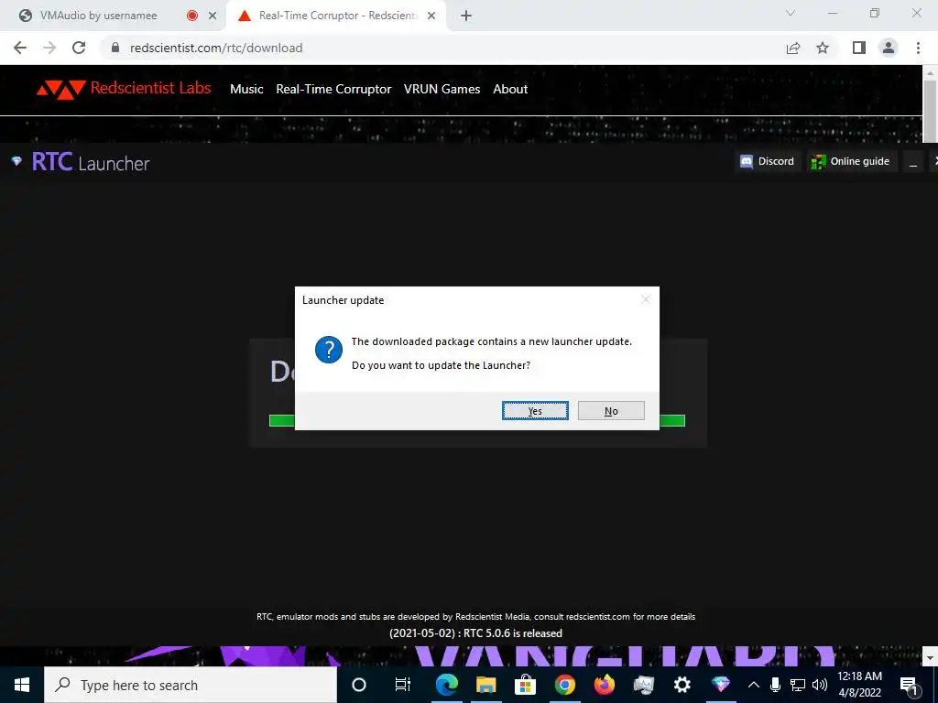938x703 pixels.
Task: Click the blue question mark dialog icon
Action: pos(329,349)
